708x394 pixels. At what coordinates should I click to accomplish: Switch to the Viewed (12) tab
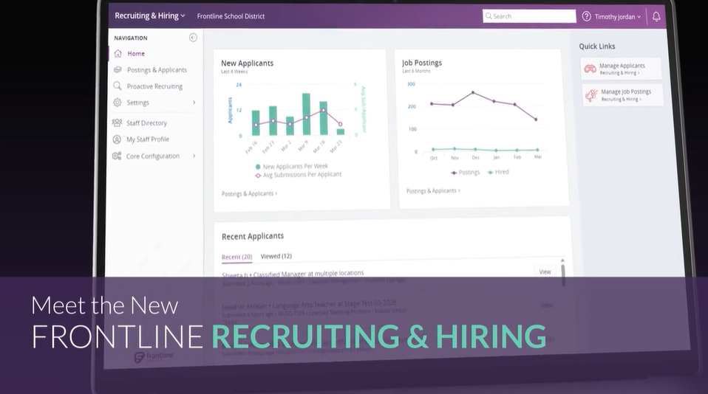pos(276,256)
